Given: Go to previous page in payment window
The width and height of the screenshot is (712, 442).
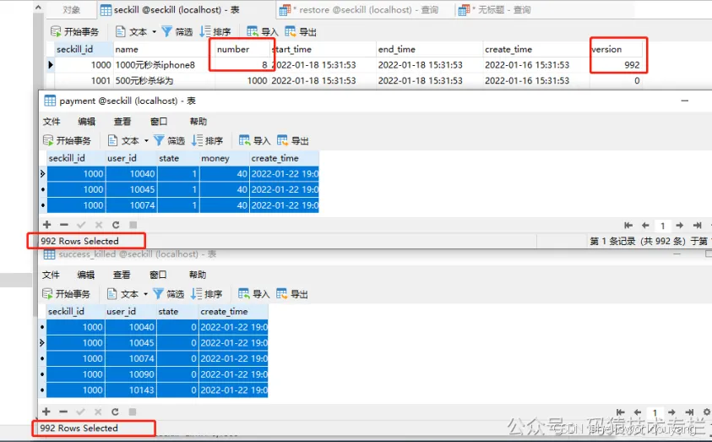Looking at the screenshot, I should click(x=645, y=226).
